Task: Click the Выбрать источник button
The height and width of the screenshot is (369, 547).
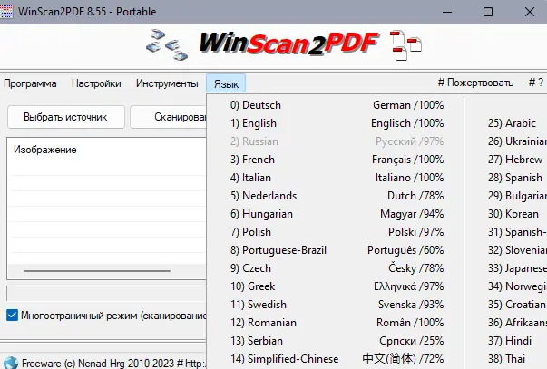Action: (x=66, y=117)
